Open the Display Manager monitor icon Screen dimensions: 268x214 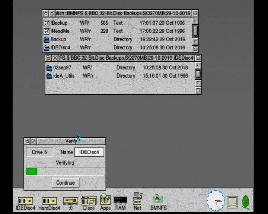[233, 201]
